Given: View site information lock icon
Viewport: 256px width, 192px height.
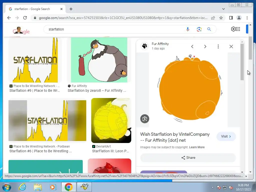Looking at the screenshot, I should 35,18.
